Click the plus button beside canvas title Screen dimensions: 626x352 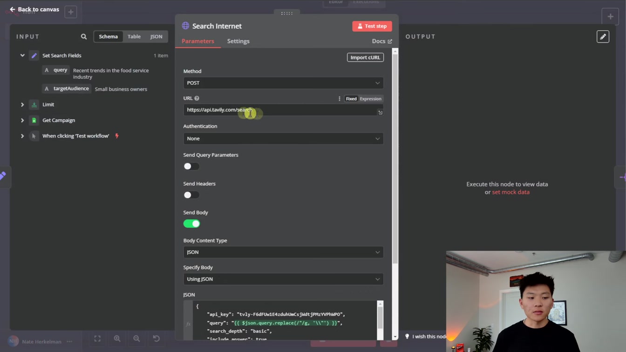point(71,12)
